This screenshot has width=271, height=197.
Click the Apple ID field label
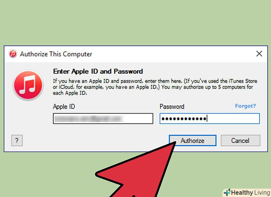[x=64, y=107]
